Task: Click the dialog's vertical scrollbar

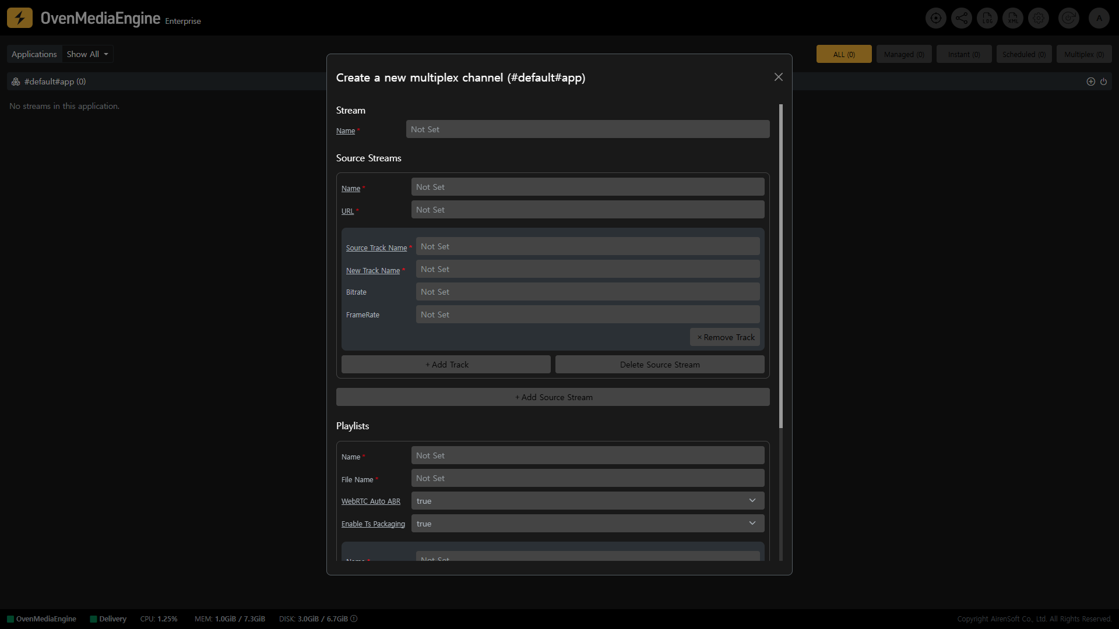Action: coord(781,266)
